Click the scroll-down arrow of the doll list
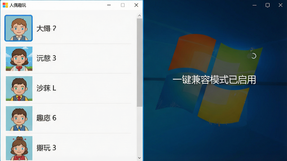This screenshot has width=287, height=161. (140, 158)
